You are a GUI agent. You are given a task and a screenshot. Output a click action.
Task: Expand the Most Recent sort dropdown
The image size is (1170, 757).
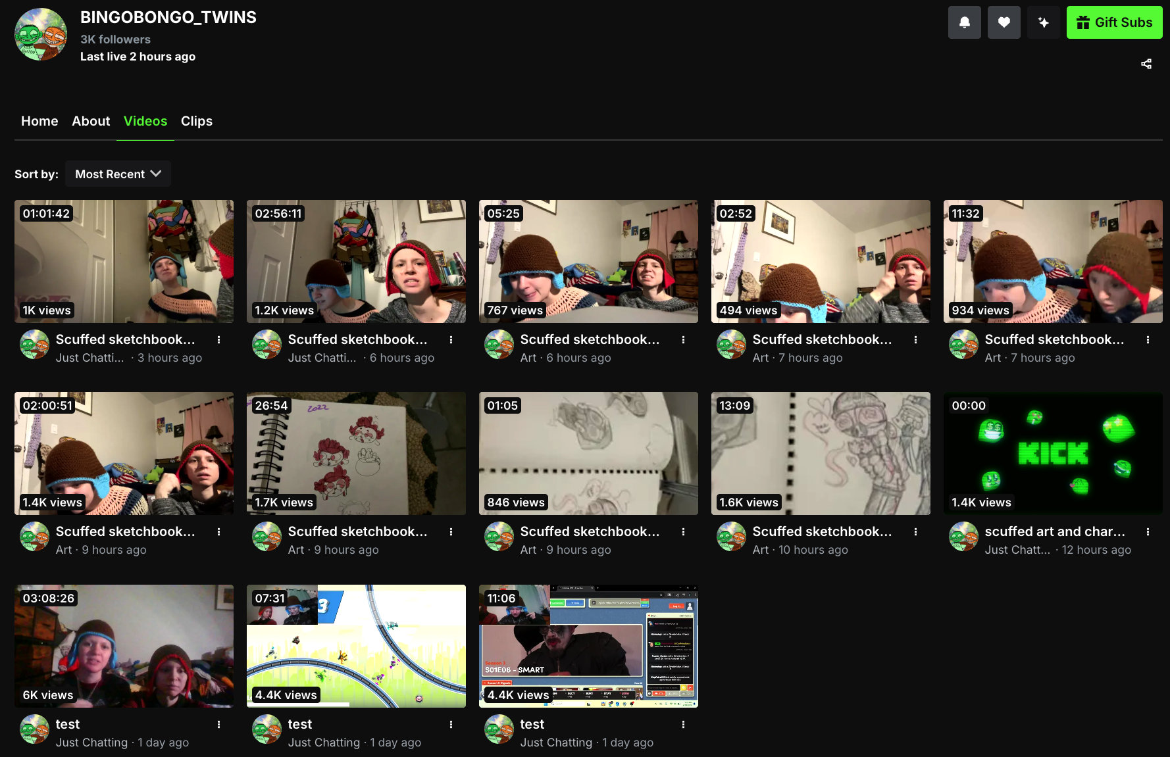(x=118, y=174)
